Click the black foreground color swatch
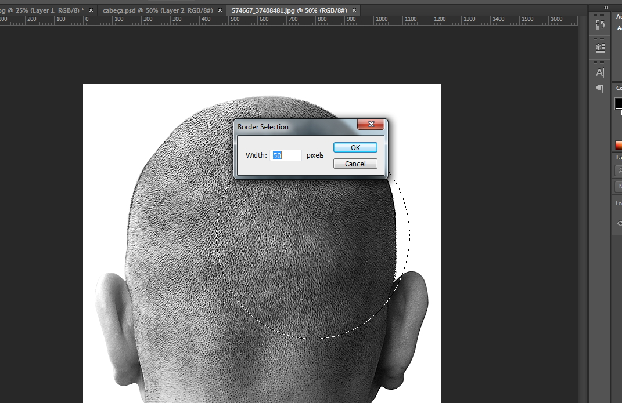Viewport: 622px width, 403px height. (619, 104)
